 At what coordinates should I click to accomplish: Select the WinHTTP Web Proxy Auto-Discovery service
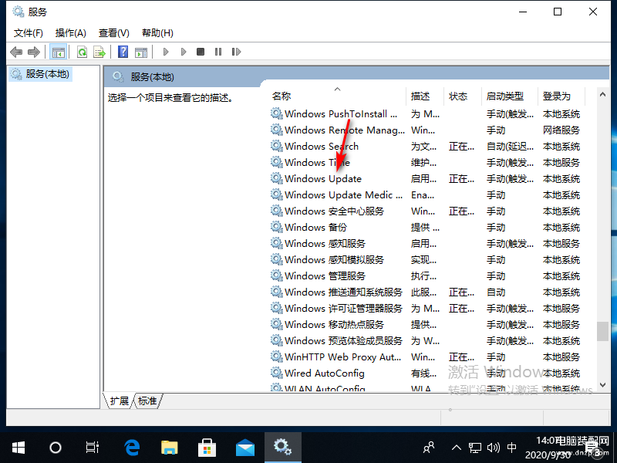pyautogui.click(x=427, y=357)
